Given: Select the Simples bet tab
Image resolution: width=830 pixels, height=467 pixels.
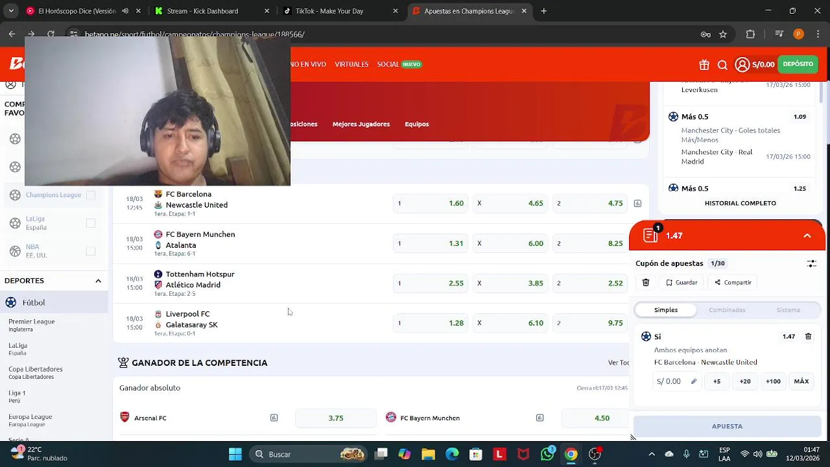Looking at the screenshot, I should tap(666, 310).
